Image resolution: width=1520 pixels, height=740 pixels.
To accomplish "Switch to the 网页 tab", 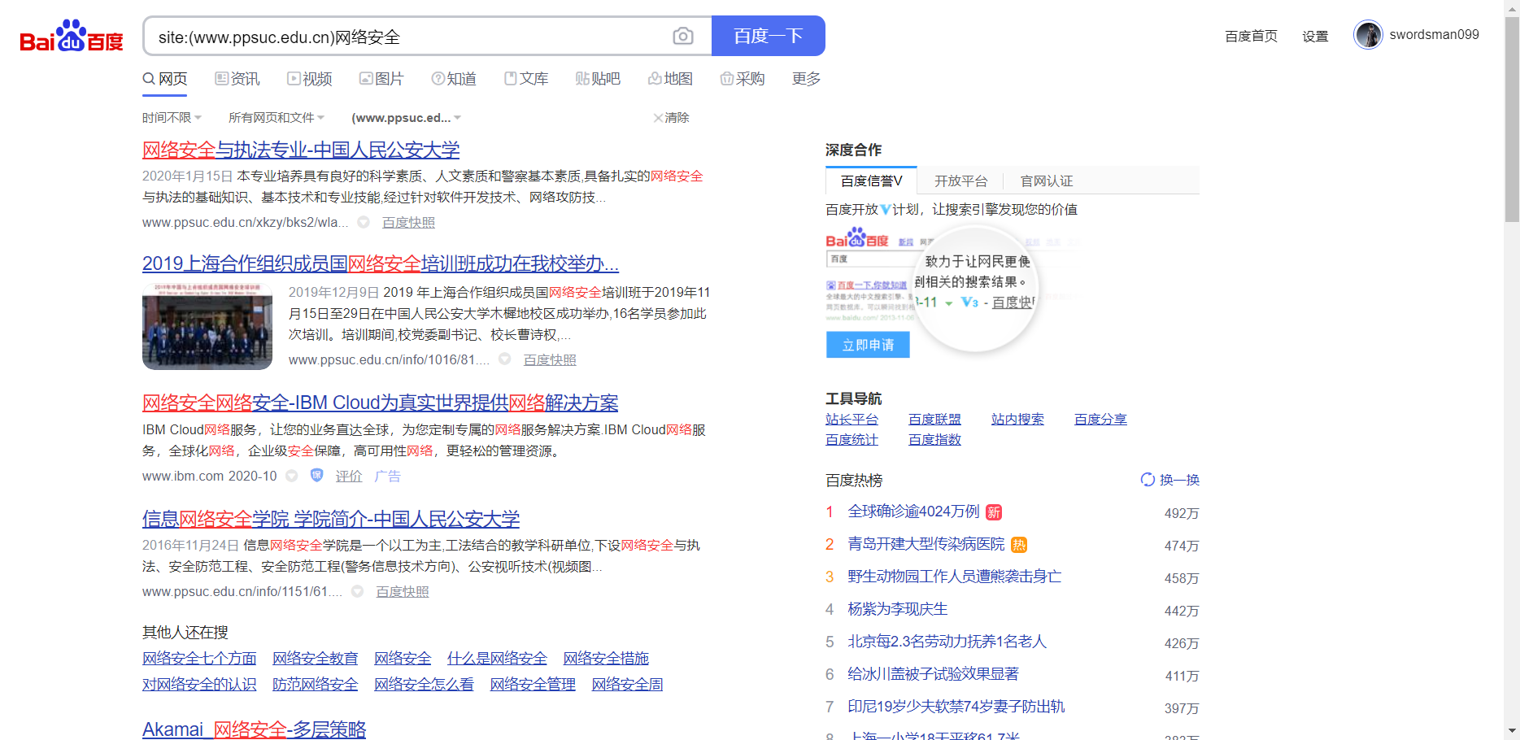I will (165, 79).
